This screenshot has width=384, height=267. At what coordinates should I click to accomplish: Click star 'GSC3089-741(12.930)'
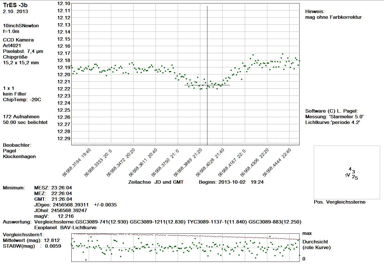tap(102, 222)
